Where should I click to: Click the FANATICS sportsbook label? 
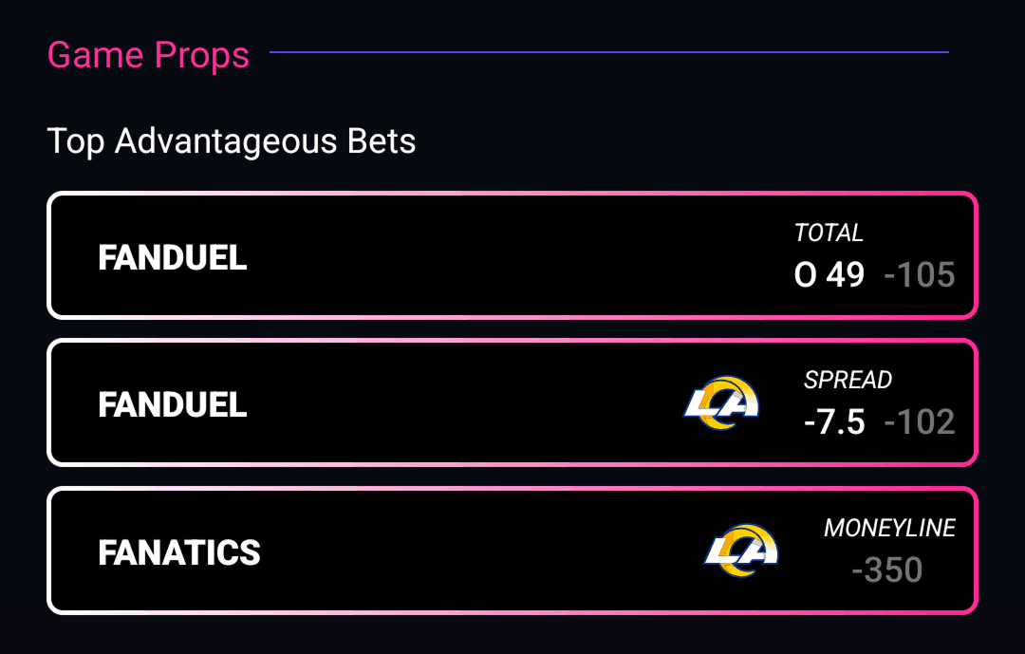pyautogui.click(x=179, y=552)
